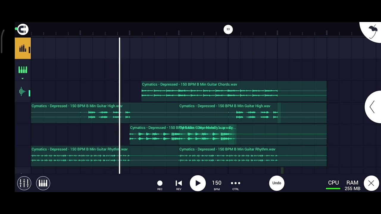This screenshot has width=381, height=214.
Task: View the RAM 255 MB indicator
Action: click(352, 185)
